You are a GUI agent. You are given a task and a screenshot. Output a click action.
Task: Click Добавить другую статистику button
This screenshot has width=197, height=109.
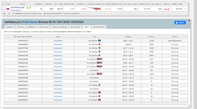tap(27, 13)
